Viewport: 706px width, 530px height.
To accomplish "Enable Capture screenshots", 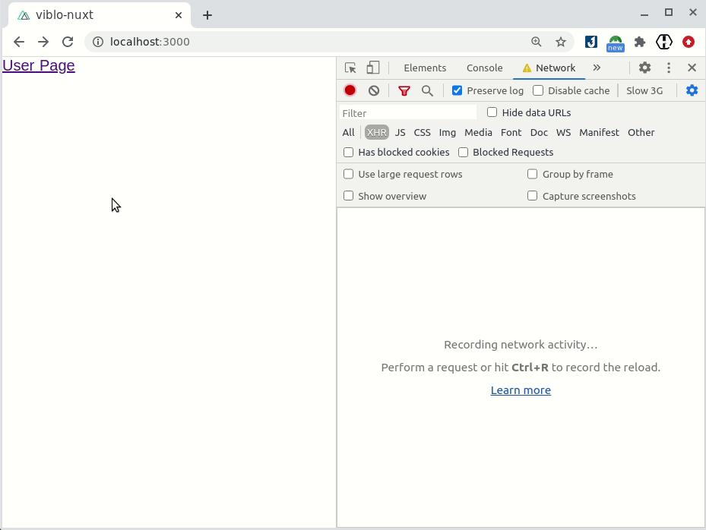I will [532, 196].
